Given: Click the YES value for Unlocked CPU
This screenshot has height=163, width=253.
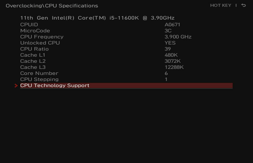Looking at the screenshot, I should click(170, 43).
